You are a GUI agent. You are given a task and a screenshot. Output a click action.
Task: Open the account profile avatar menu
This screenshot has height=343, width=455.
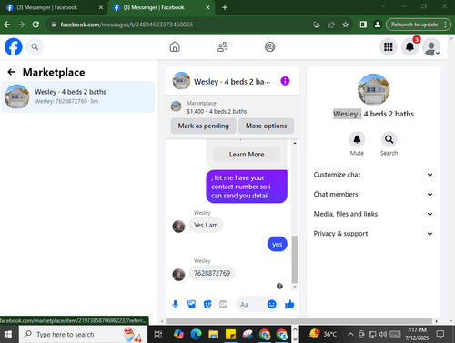pos(431,46)
